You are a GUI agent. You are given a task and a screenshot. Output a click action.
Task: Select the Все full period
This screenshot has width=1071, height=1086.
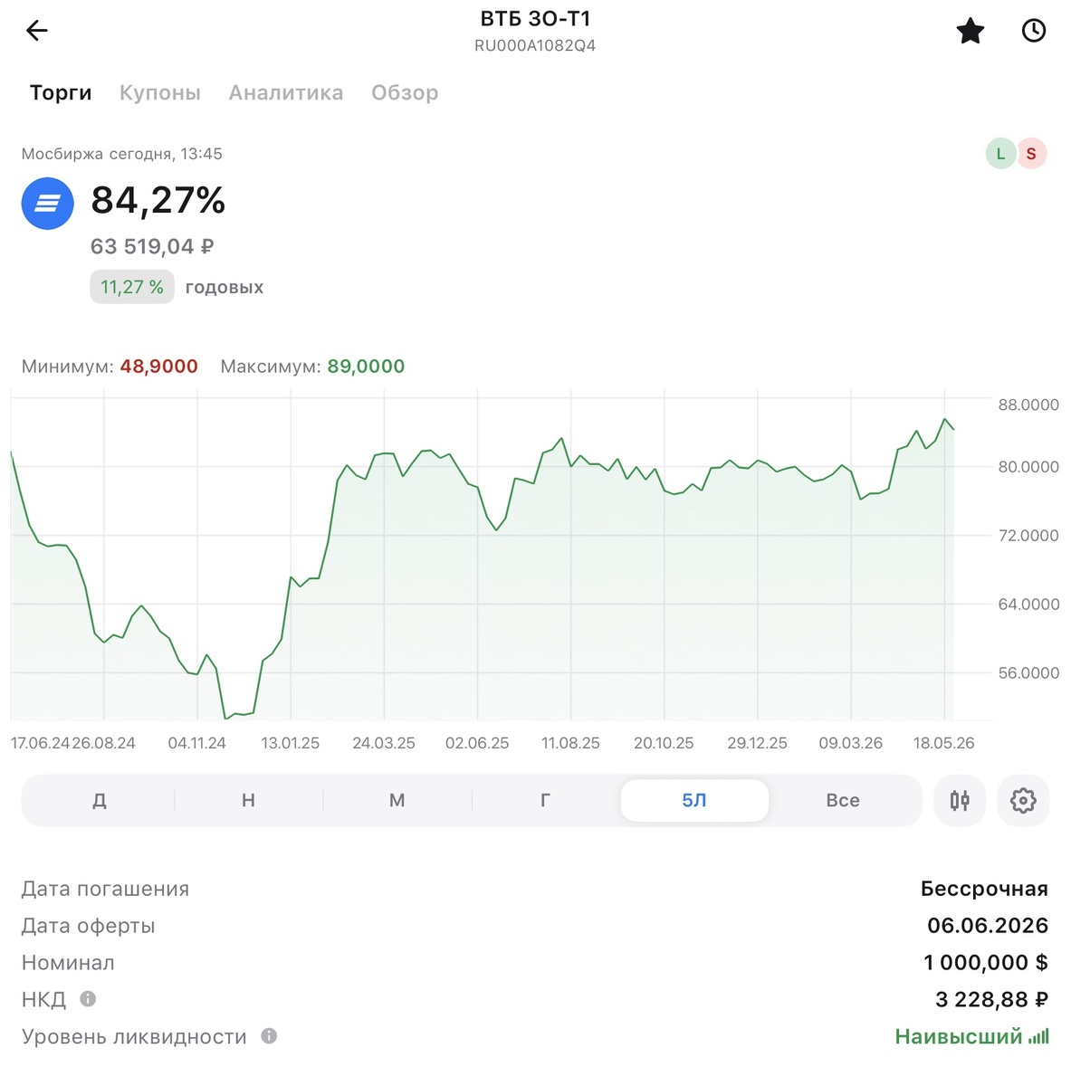[843, 800]
